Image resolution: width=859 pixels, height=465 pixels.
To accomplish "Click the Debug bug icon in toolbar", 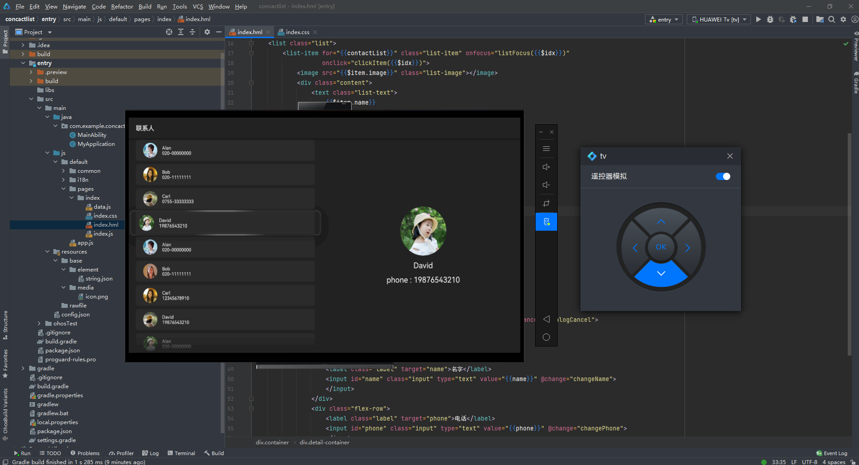I will [x=770, y=19].
